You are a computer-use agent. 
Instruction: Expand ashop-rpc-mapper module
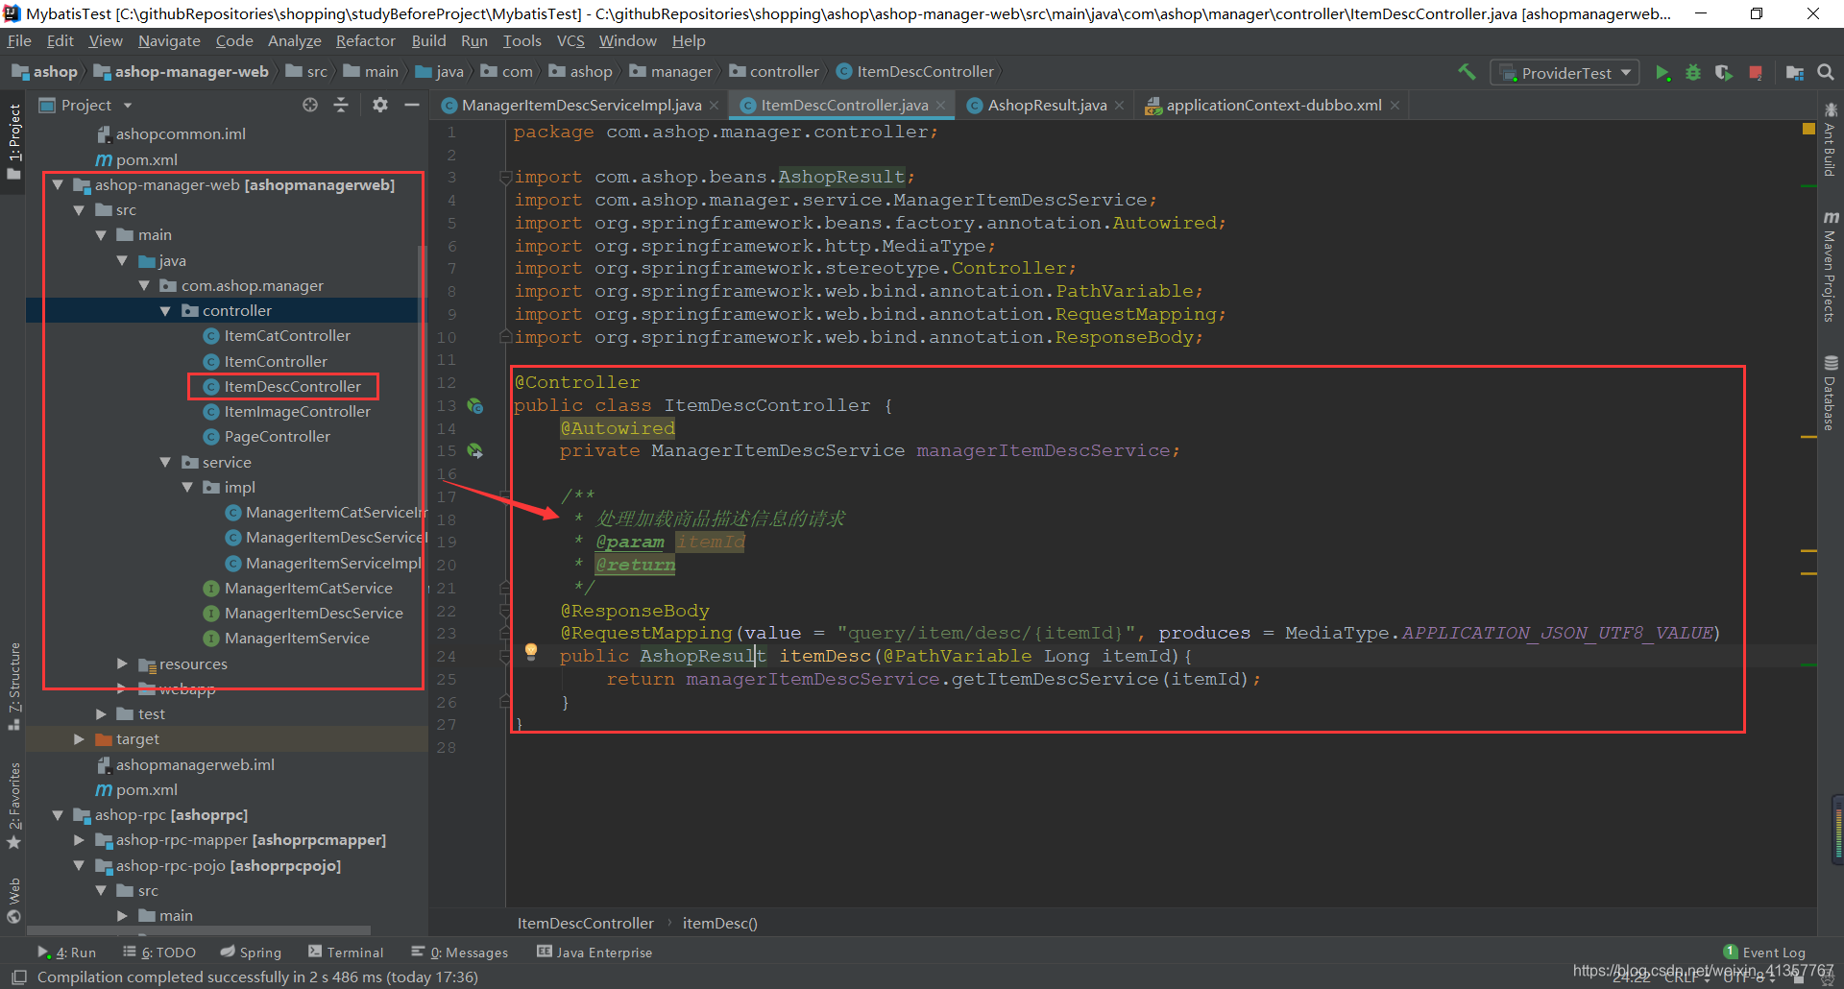point(79,840)
